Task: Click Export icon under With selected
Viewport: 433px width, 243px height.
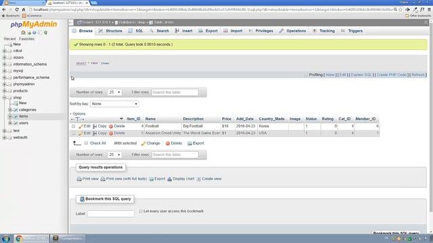Action: pyautogui.click(x=189, y=143)
